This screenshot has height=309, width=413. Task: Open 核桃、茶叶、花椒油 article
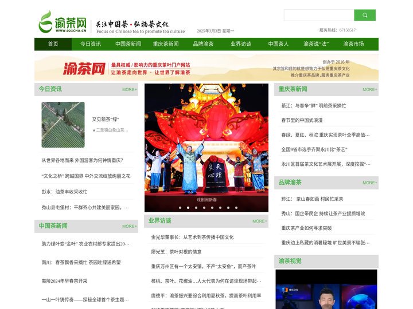click(x=206, y=281)
